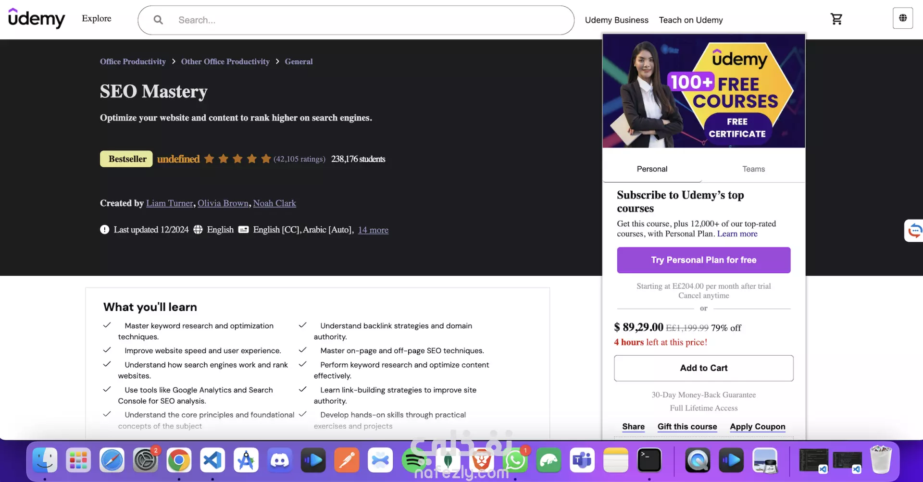Open the shopping cart
Viewport: 923px width, 482px height.
click(x=836, y=19)
